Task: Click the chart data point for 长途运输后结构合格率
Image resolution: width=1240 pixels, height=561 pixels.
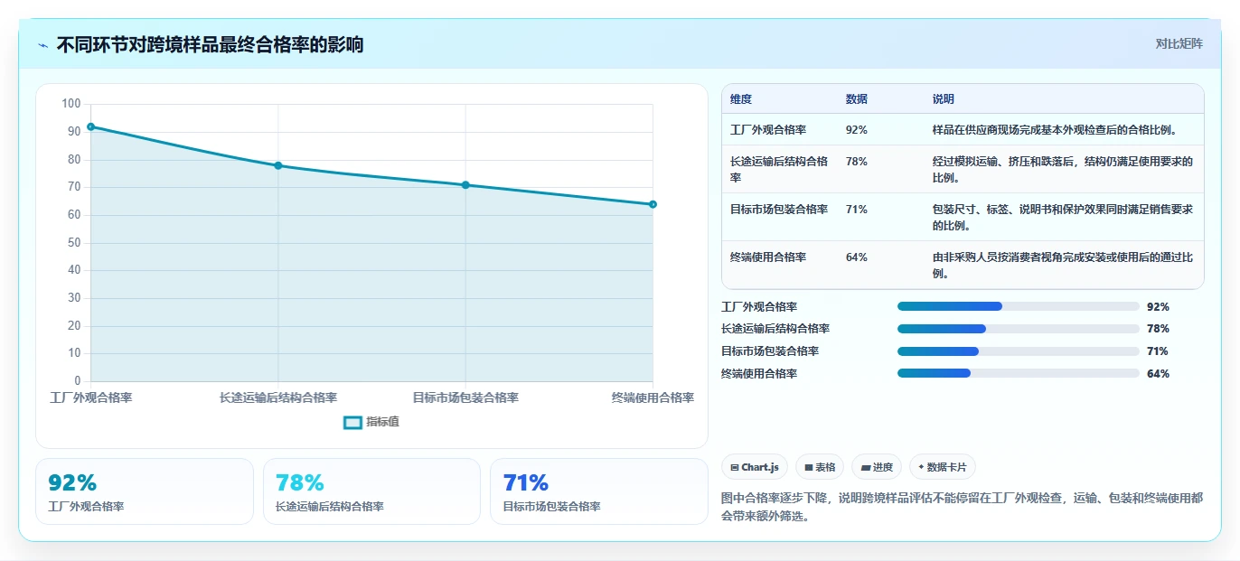Action: (x=278, y=165)
